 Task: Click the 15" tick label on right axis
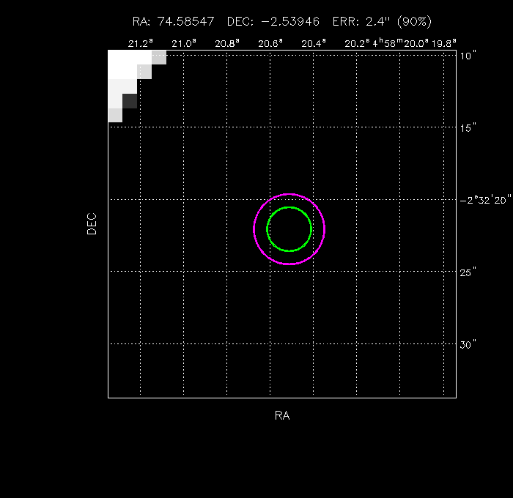click(x=469, y=127)
